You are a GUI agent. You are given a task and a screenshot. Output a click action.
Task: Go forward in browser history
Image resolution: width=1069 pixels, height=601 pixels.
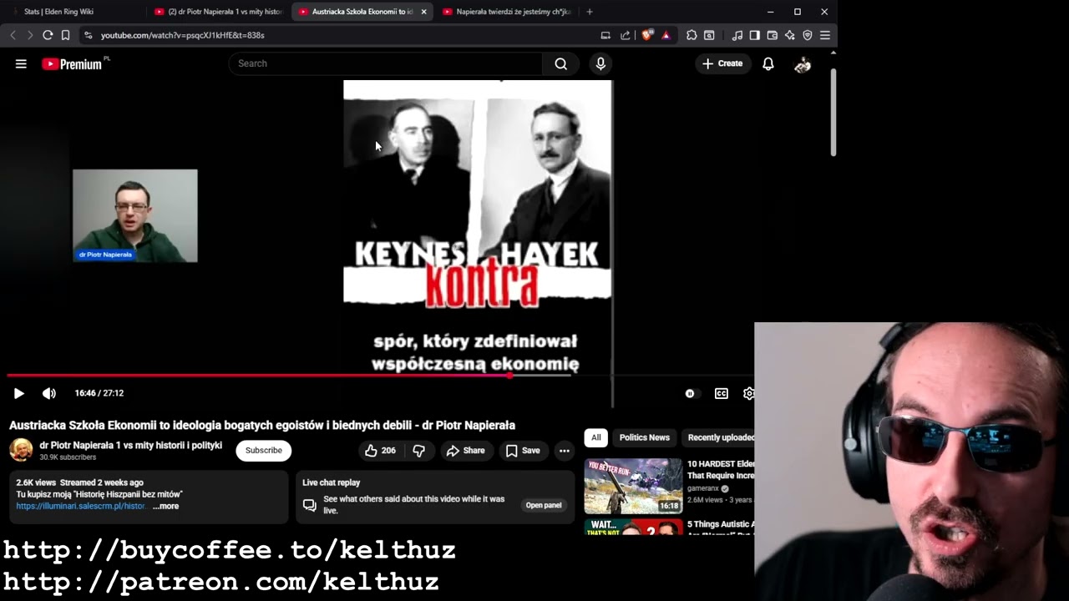click(x=30, y=35)
